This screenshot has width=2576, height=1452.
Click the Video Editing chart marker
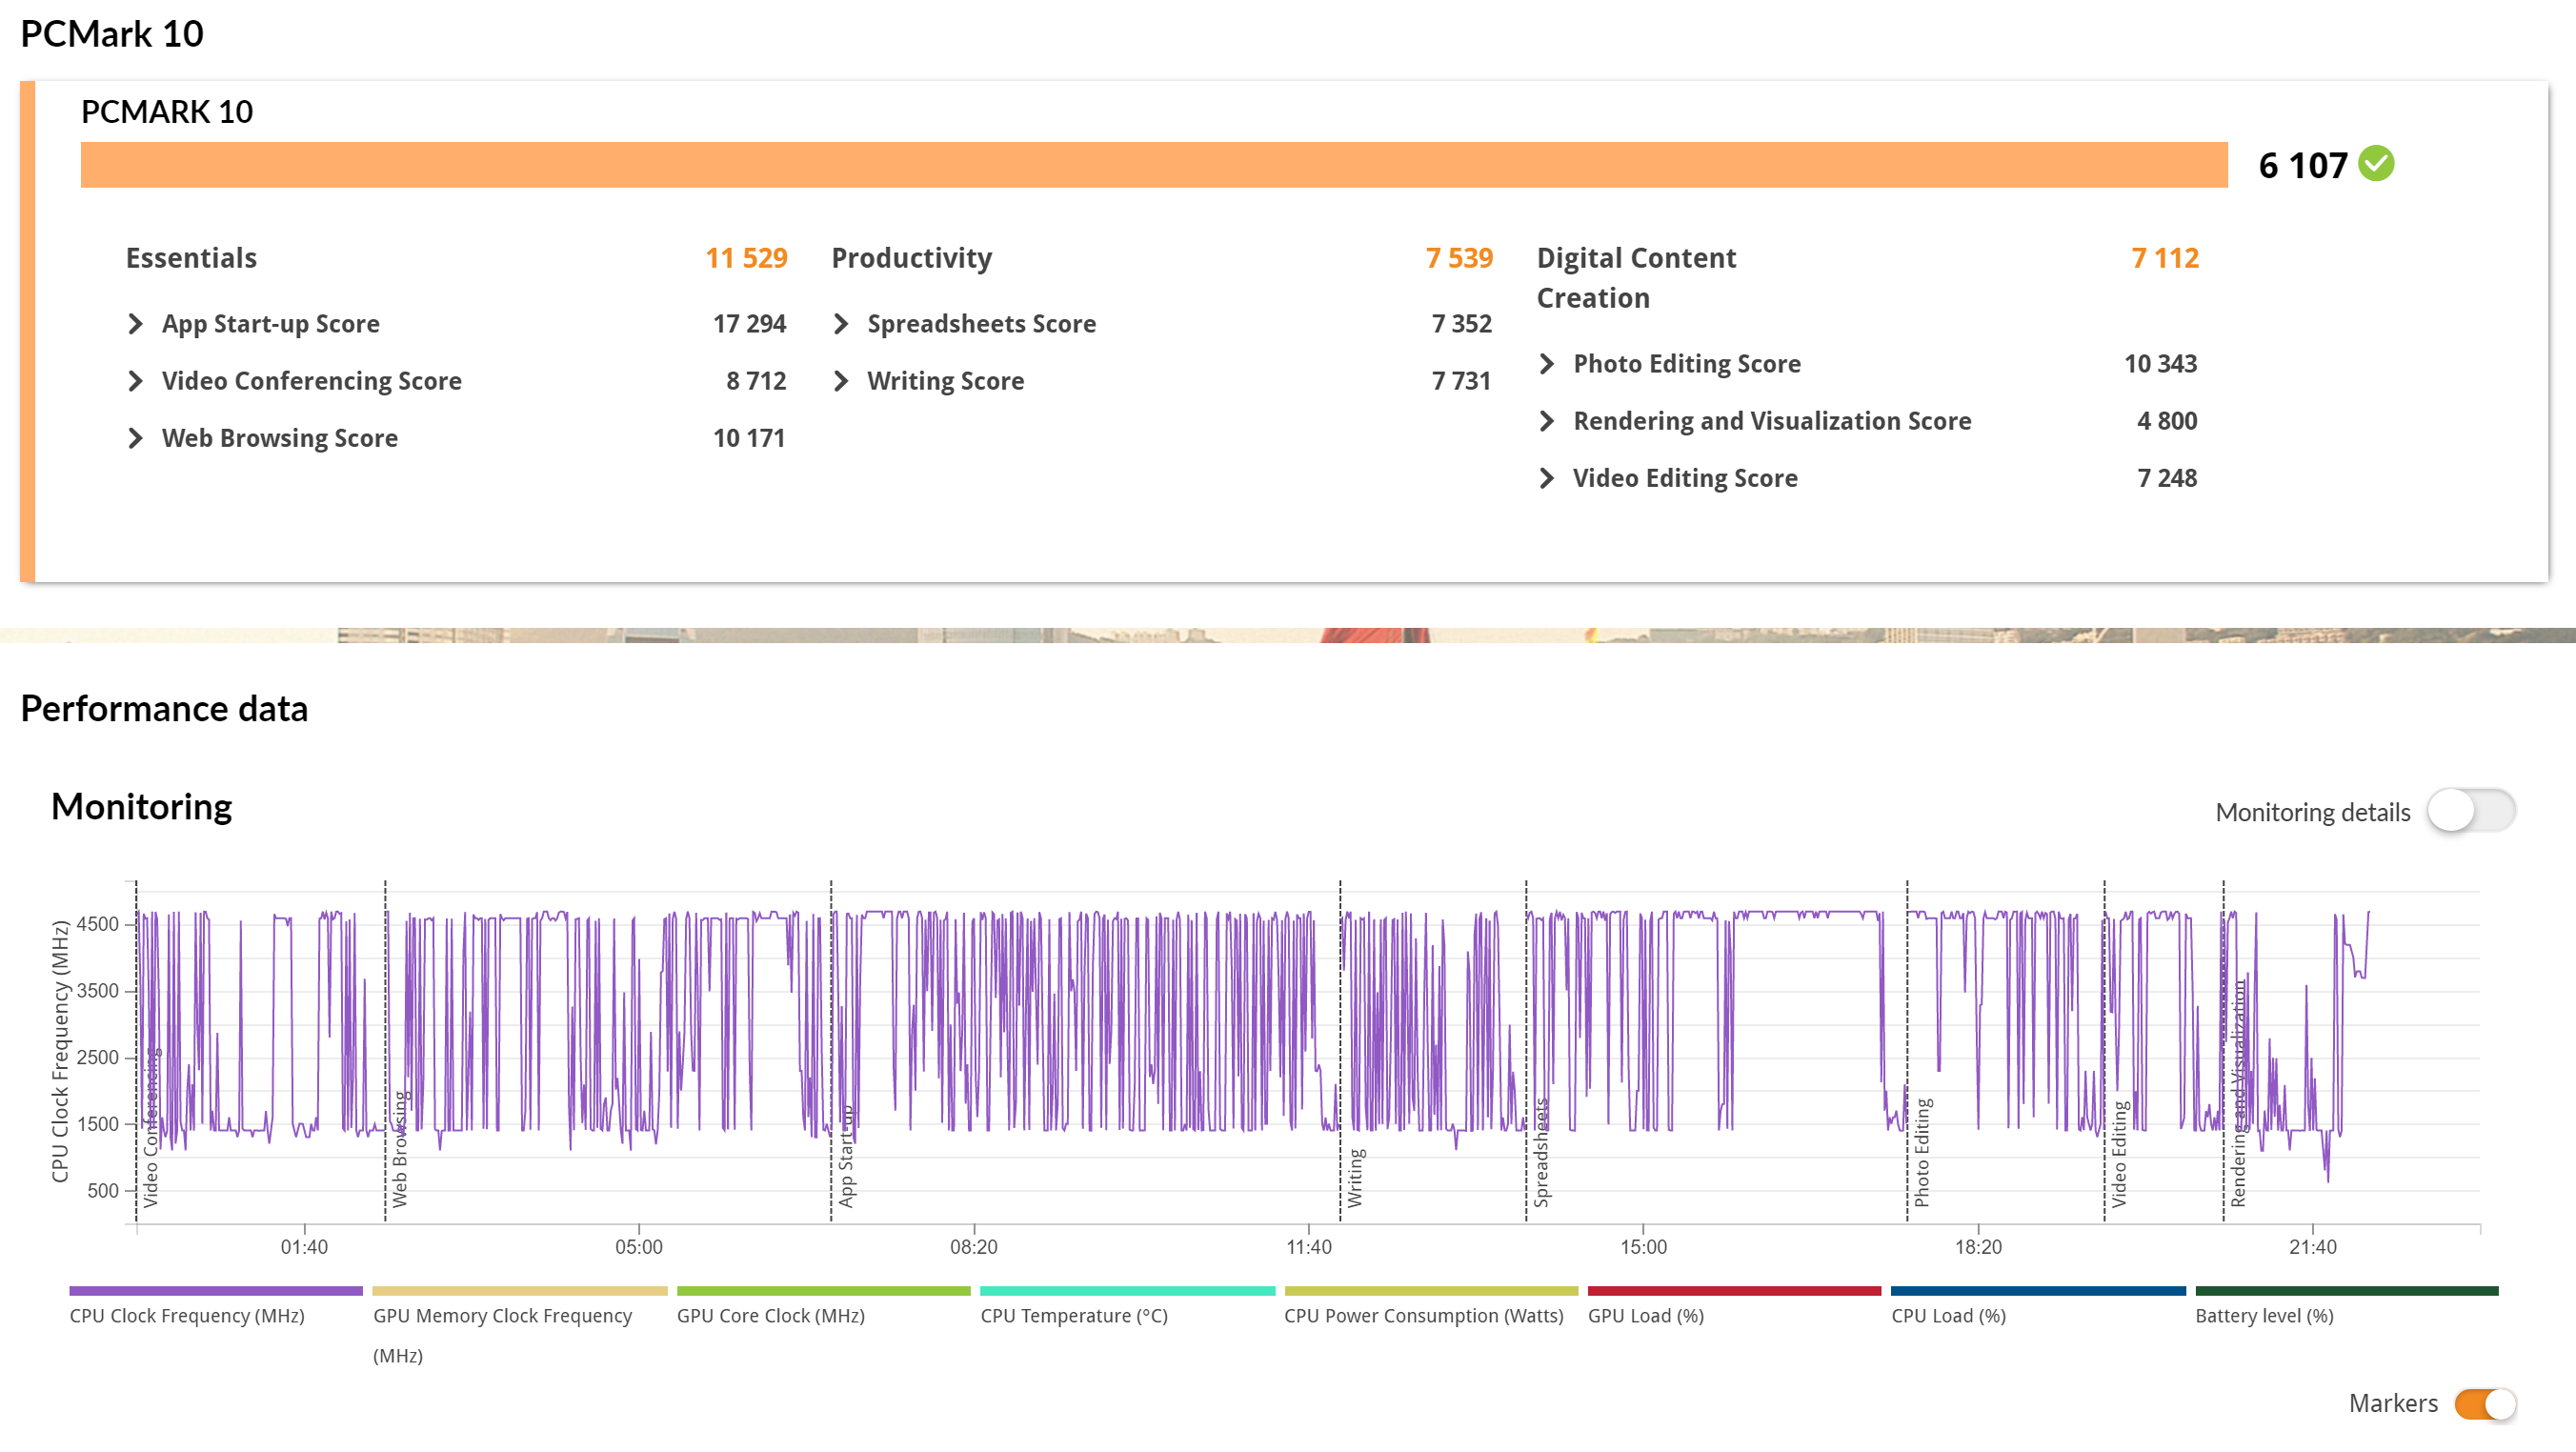[x=2119, y=1154]
